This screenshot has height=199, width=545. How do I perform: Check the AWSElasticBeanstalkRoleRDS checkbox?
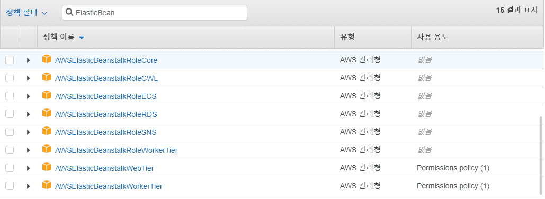[x=10, y=114]
